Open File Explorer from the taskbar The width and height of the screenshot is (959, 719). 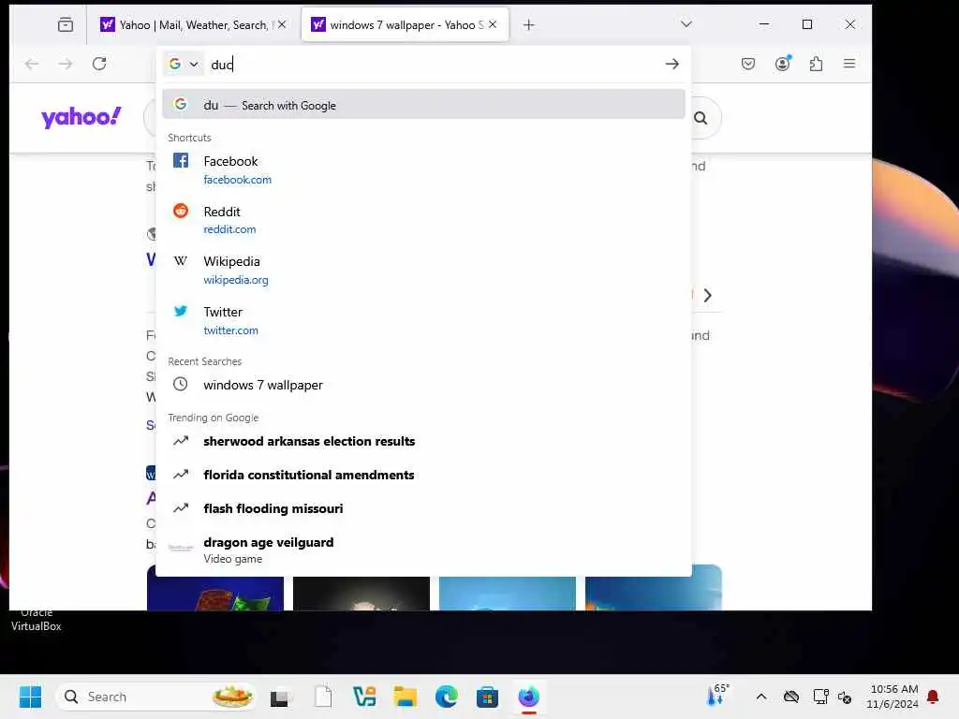tap(405, 697)
